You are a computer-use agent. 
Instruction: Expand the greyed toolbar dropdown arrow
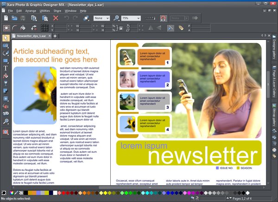pos(187,18)
